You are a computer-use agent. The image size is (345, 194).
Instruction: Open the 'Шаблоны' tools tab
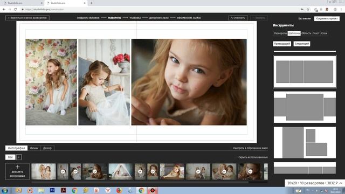coord(294,33)
